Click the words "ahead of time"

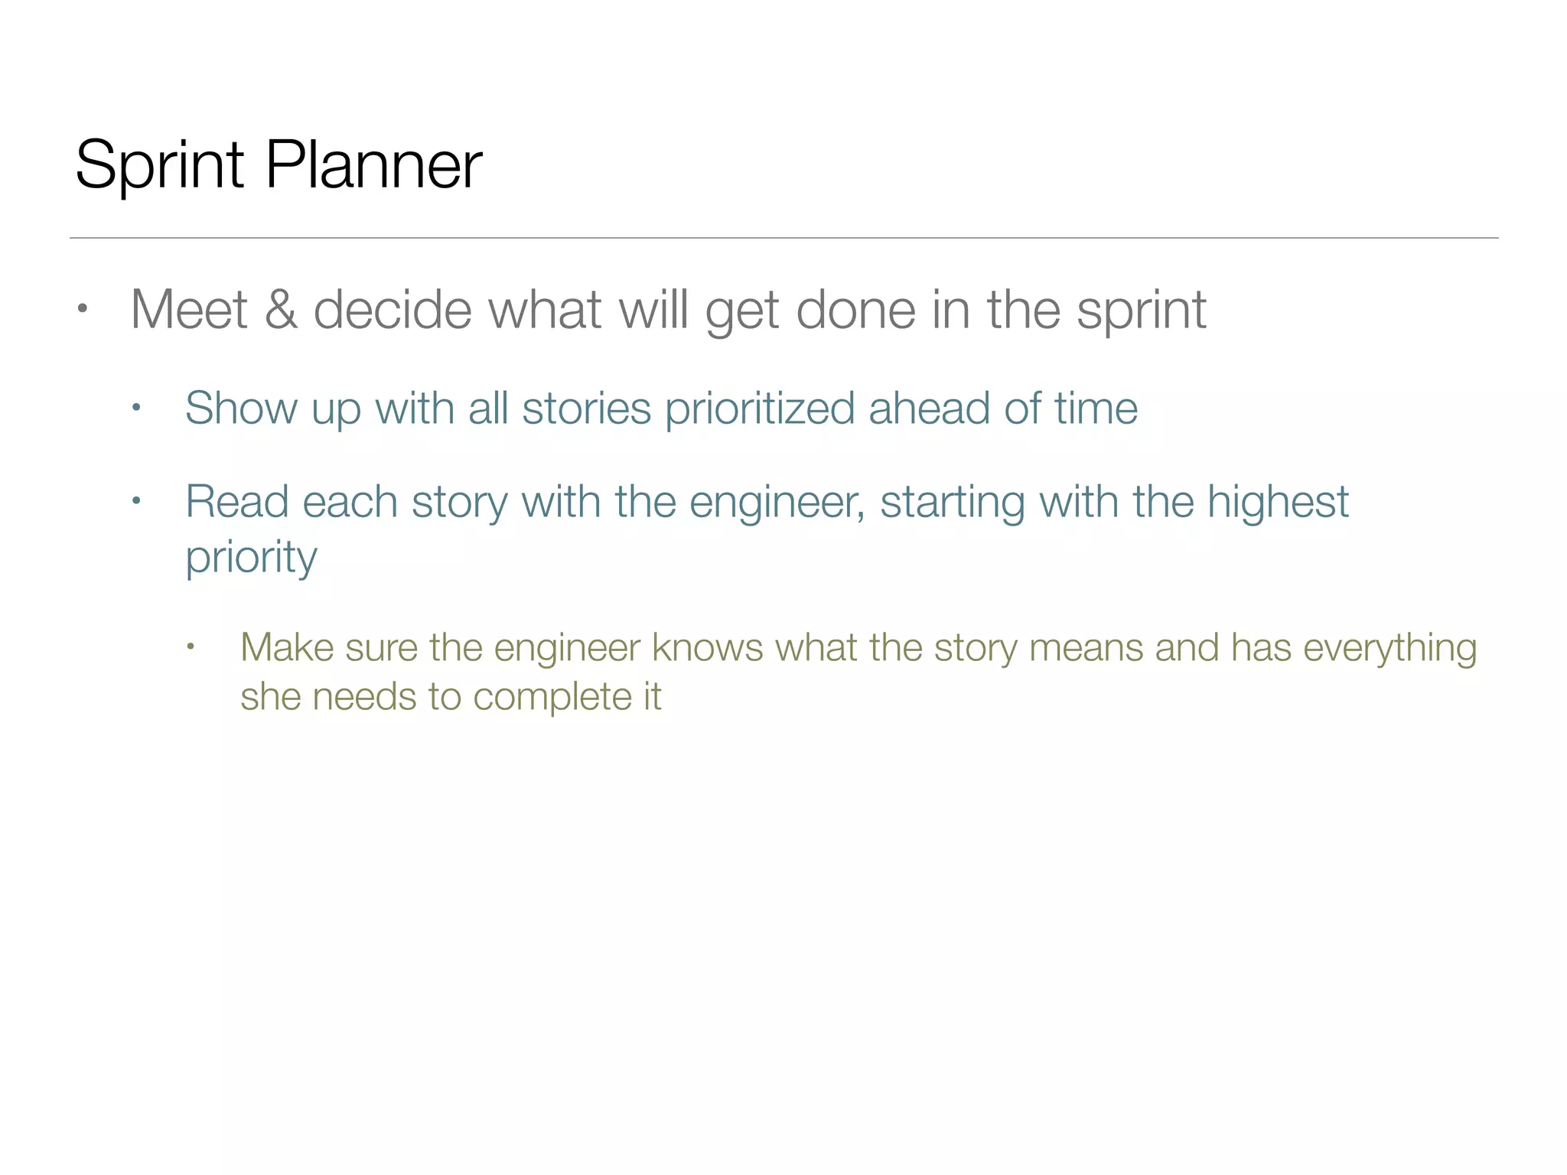coord(1002,408)
